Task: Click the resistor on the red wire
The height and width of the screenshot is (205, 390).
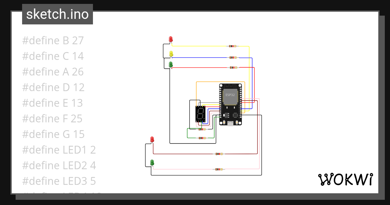Action: [x=233, y=67]
